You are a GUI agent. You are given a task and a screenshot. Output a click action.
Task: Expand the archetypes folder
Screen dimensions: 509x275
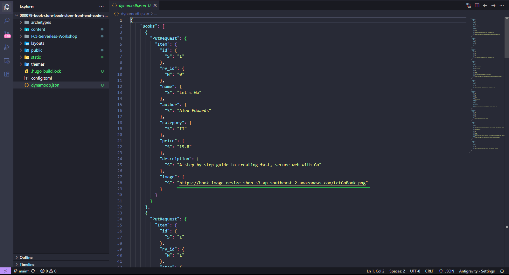(61, 22)
